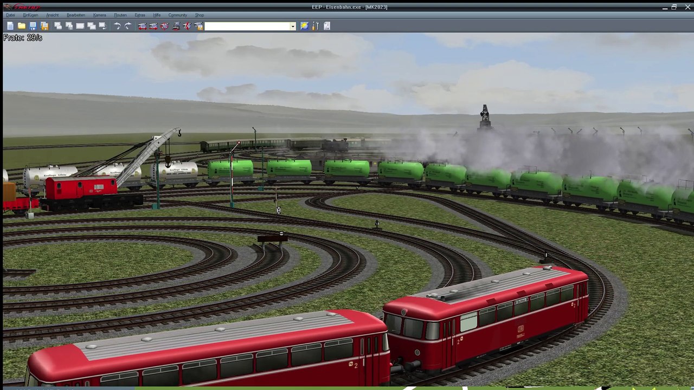Click the Frate: 29/s readout

[23, 38]
